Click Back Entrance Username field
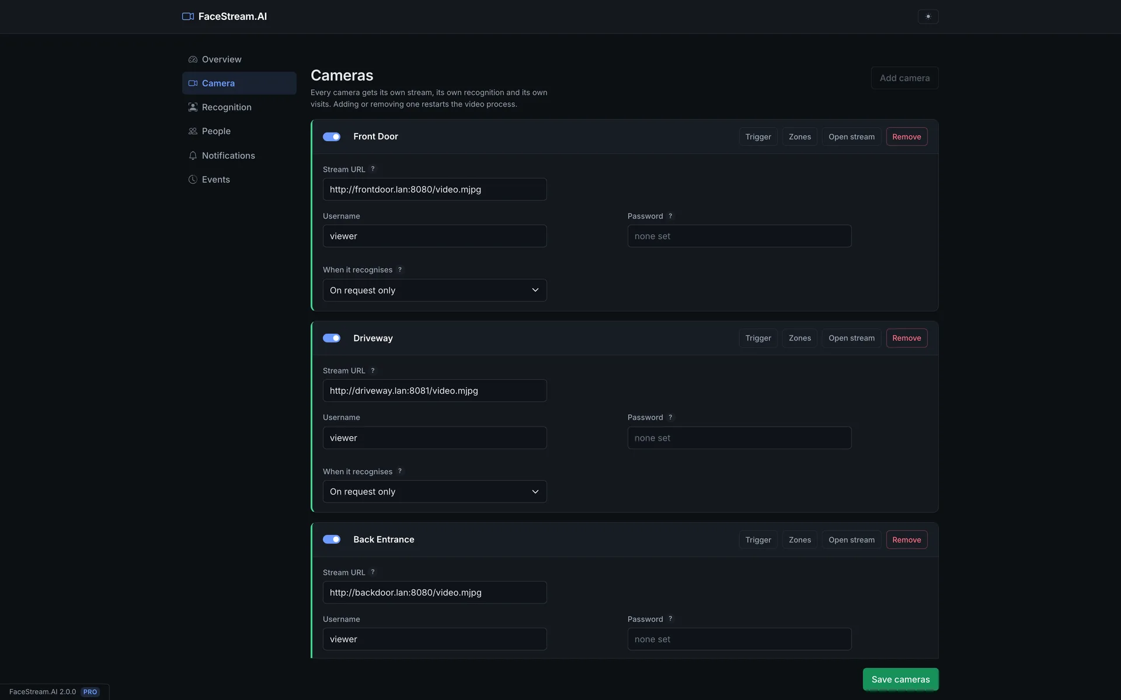The height and width of the screenshot is (700, 1121). (434, 639)
